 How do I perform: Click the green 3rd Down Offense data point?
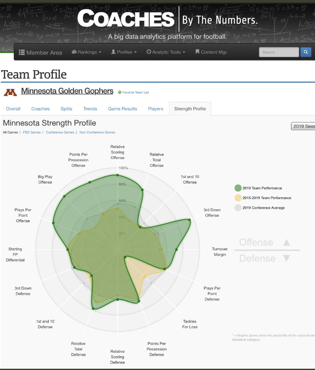(189, 220)
